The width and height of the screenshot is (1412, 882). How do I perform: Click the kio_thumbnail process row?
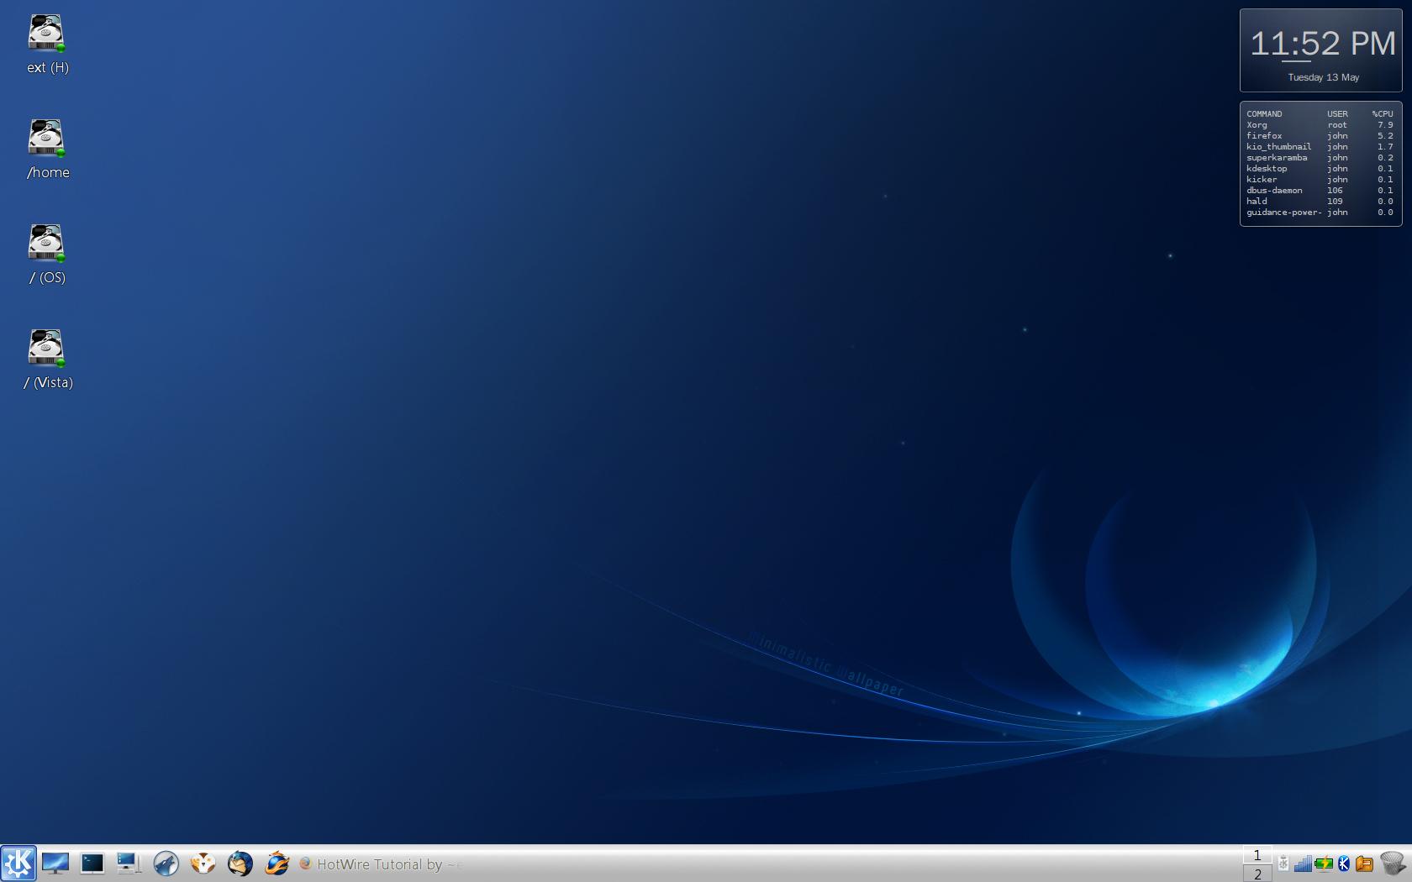click(1320, 147)
